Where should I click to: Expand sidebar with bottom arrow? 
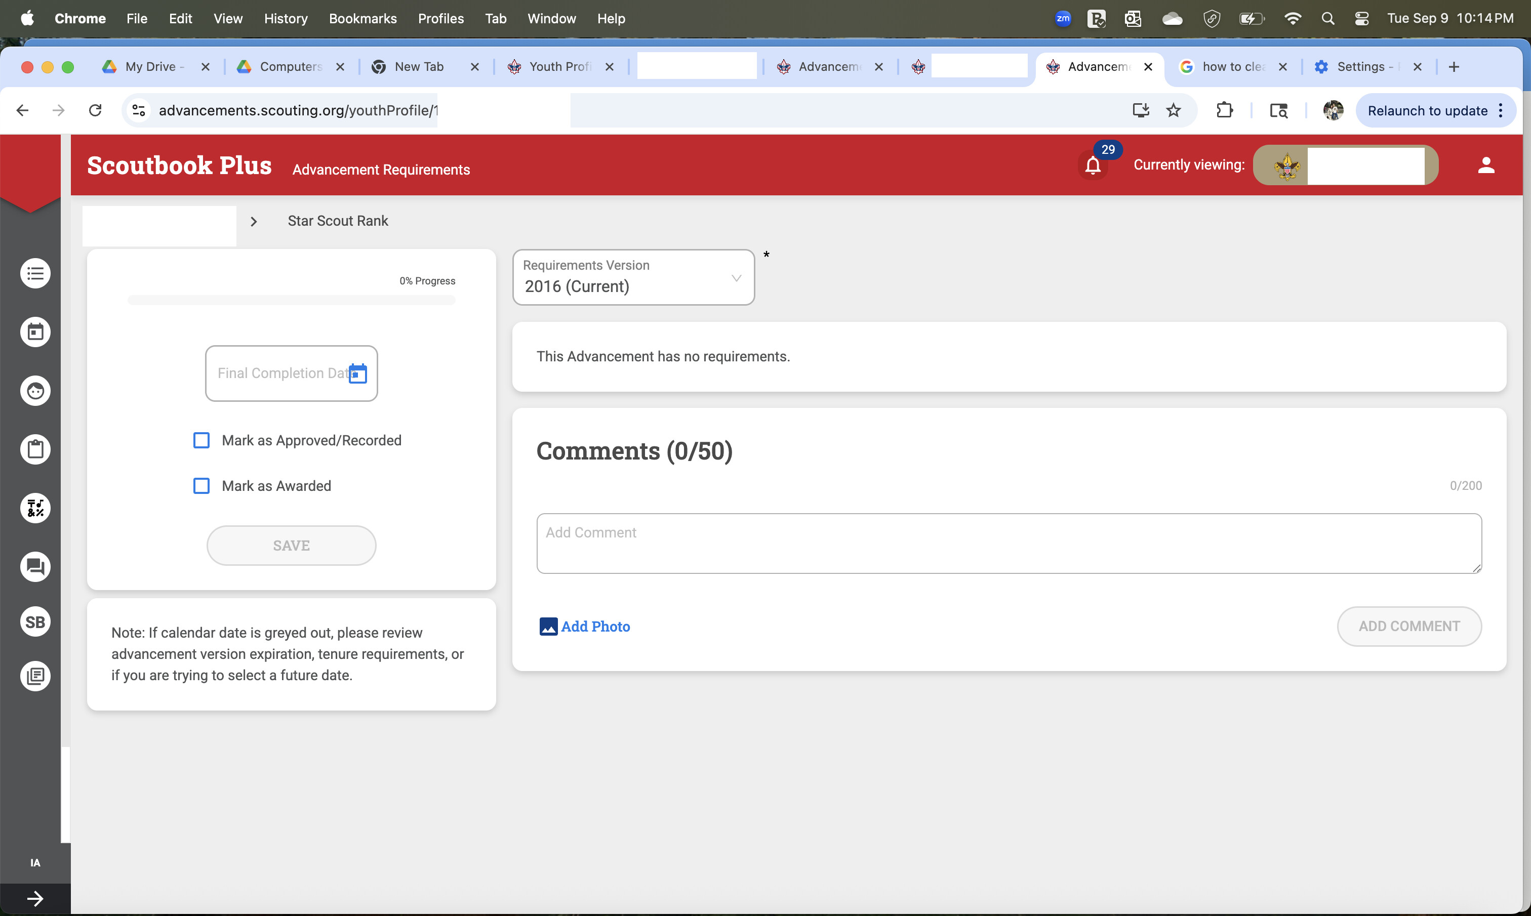coord(35,899)
